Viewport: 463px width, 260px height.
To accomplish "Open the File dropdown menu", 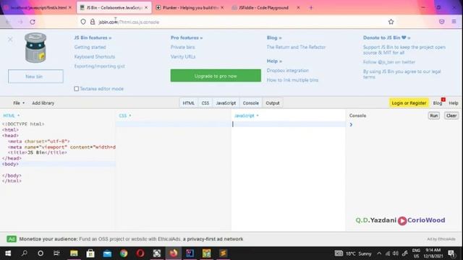I will pyautogui.click(x=19, y=103).
